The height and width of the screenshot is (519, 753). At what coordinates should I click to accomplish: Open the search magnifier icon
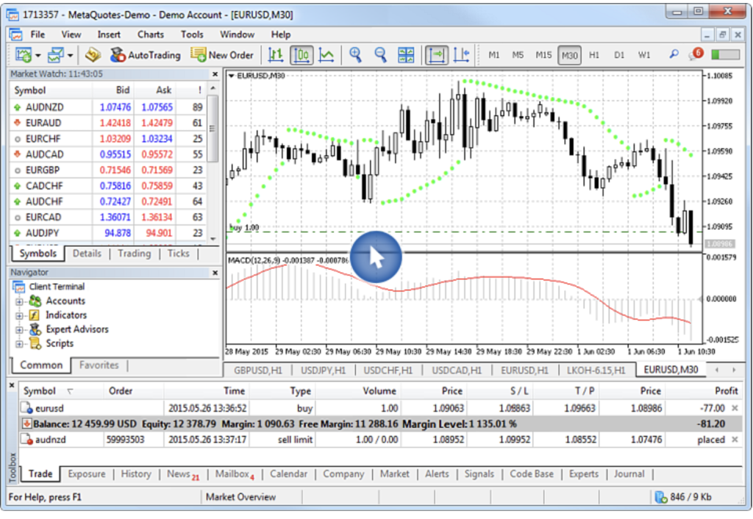pyautogui.click(x=674, y=55)
